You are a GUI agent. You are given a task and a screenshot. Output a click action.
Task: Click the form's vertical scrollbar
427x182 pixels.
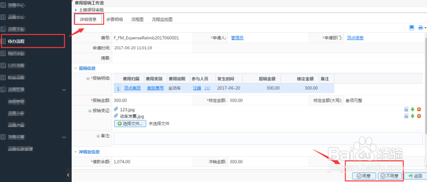point(426,86)
